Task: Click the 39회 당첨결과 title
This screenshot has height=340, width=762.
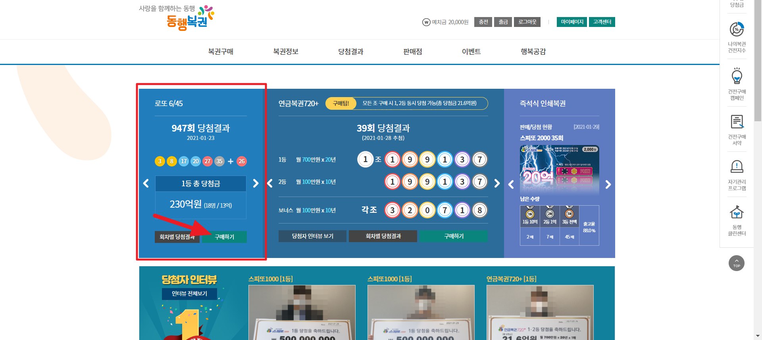Action: pyautogui.click(x=383, y=128)
